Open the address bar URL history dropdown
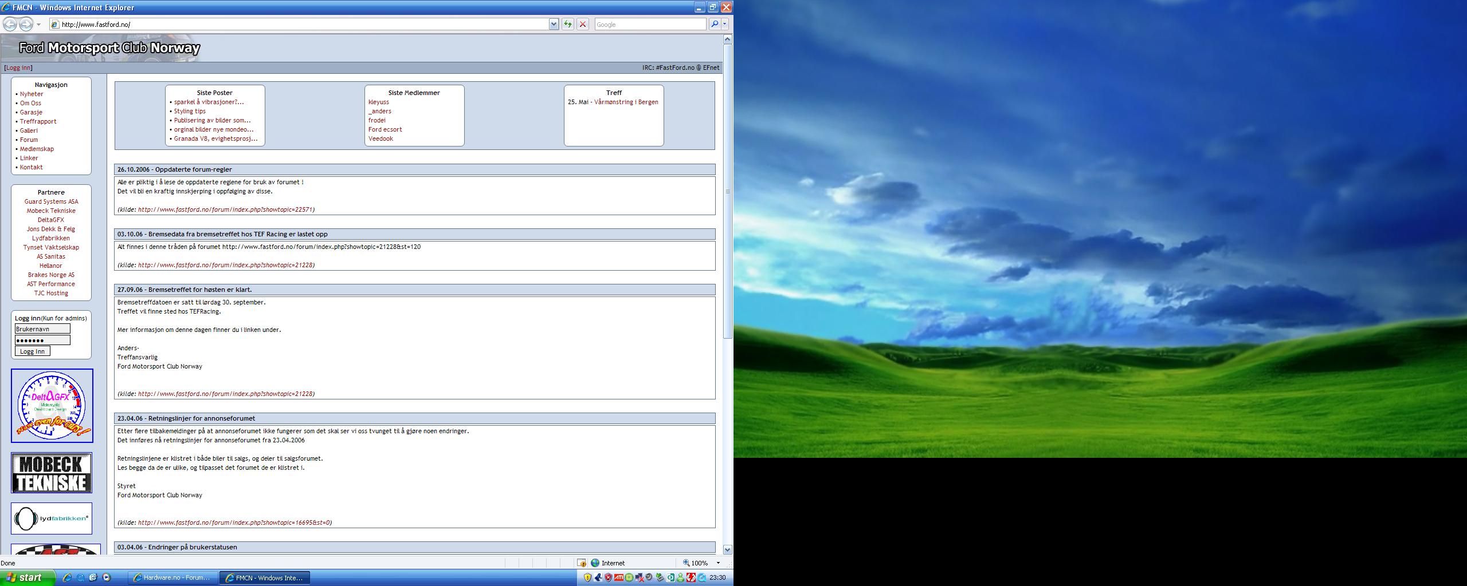The image size is (1467, 586). tap(554, 24)
